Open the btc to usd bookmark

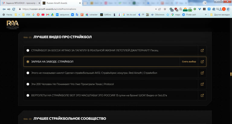coord(129,15)
